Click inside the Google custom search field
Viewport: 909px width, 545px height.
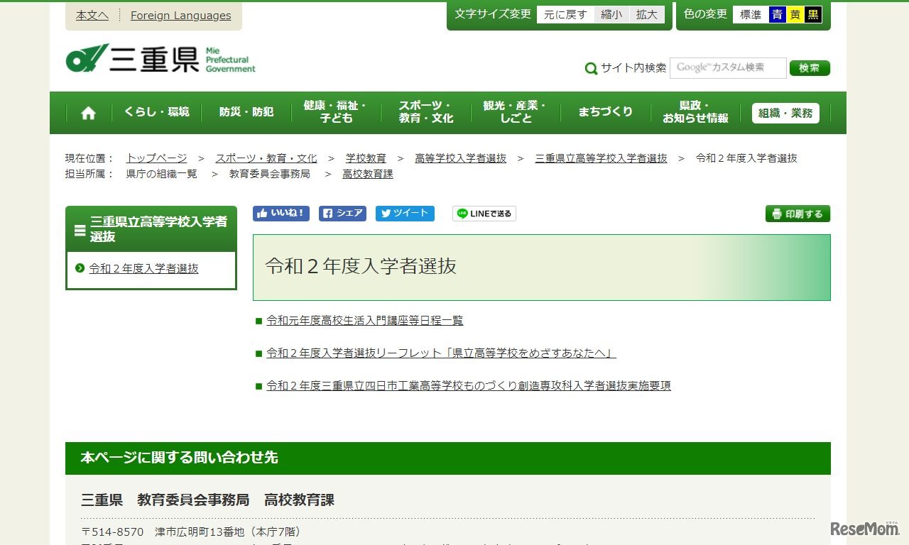728,68
